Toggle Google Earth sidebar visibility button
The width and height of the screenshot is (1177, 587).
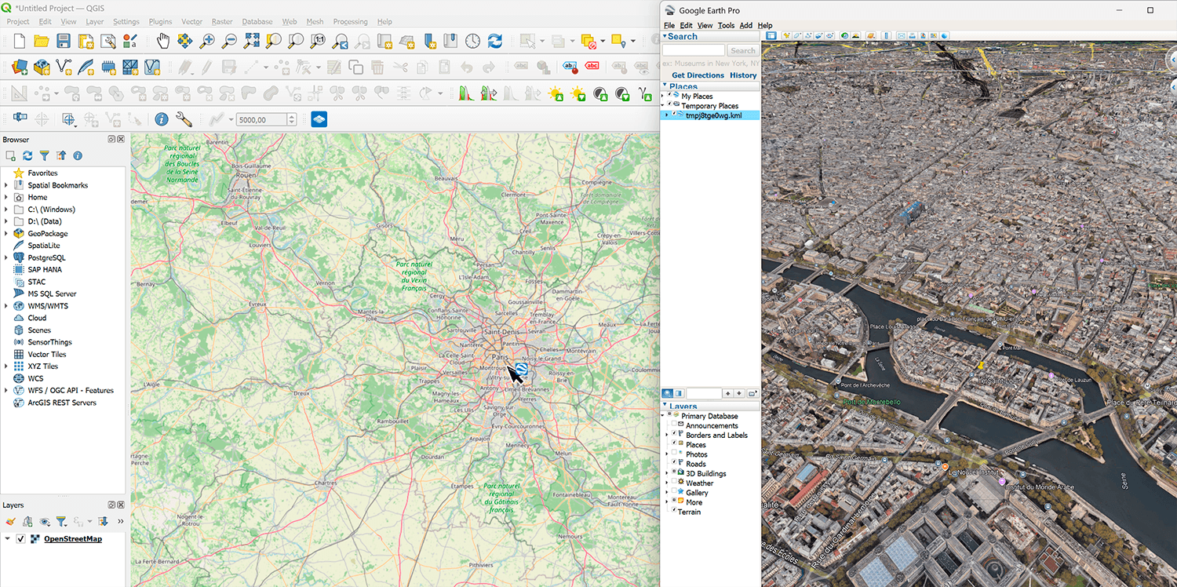771,35
